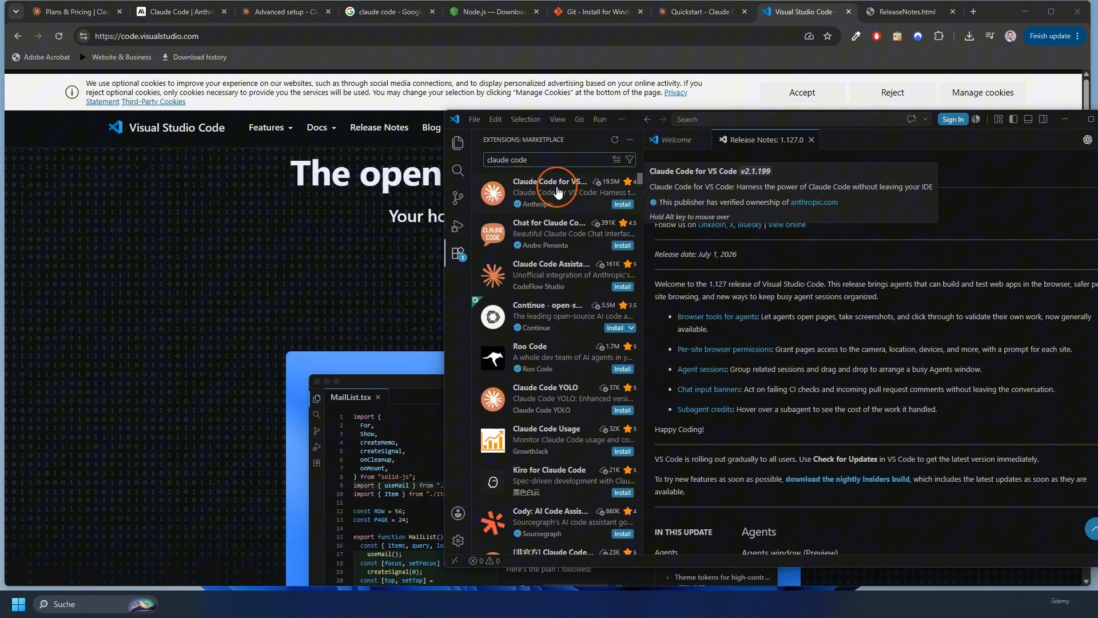The height and width of the screenshot is (618, 1098).
Task: Click Sign In button in VS Code
Action: pyautogui.click(x=953, y=119)
